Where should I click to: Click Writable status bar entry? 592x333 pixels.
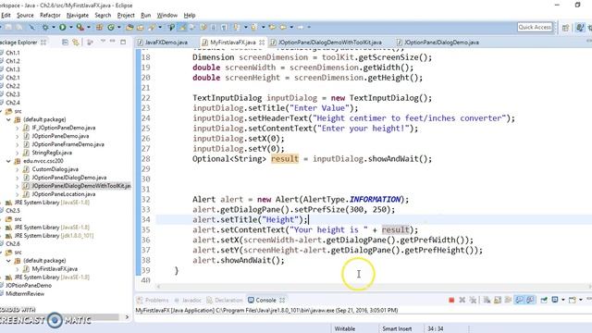(x=345, y=329)
